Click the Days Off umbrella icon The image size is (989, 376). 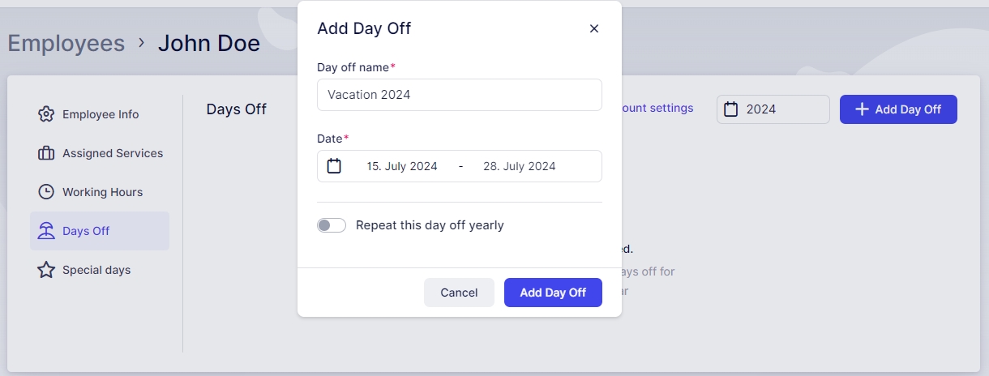[46, 231]
